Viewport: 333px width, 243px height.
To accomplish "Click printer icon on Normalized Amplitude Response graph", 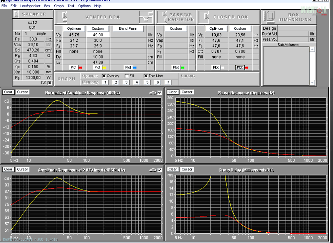I will pos(153,93).
